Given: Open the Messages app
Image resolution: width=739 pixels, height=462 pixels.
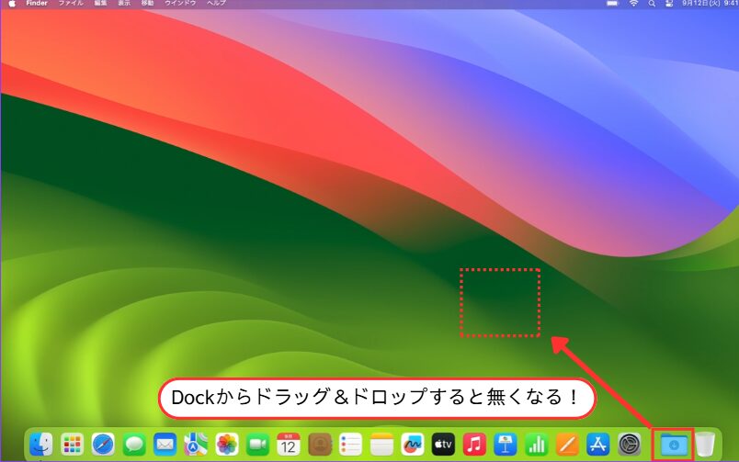Looking at the screenshot, I should 134,445.
